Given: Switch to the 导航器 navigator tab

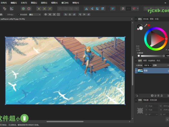Looking at the screenshot, I should [x=146, y=100].
